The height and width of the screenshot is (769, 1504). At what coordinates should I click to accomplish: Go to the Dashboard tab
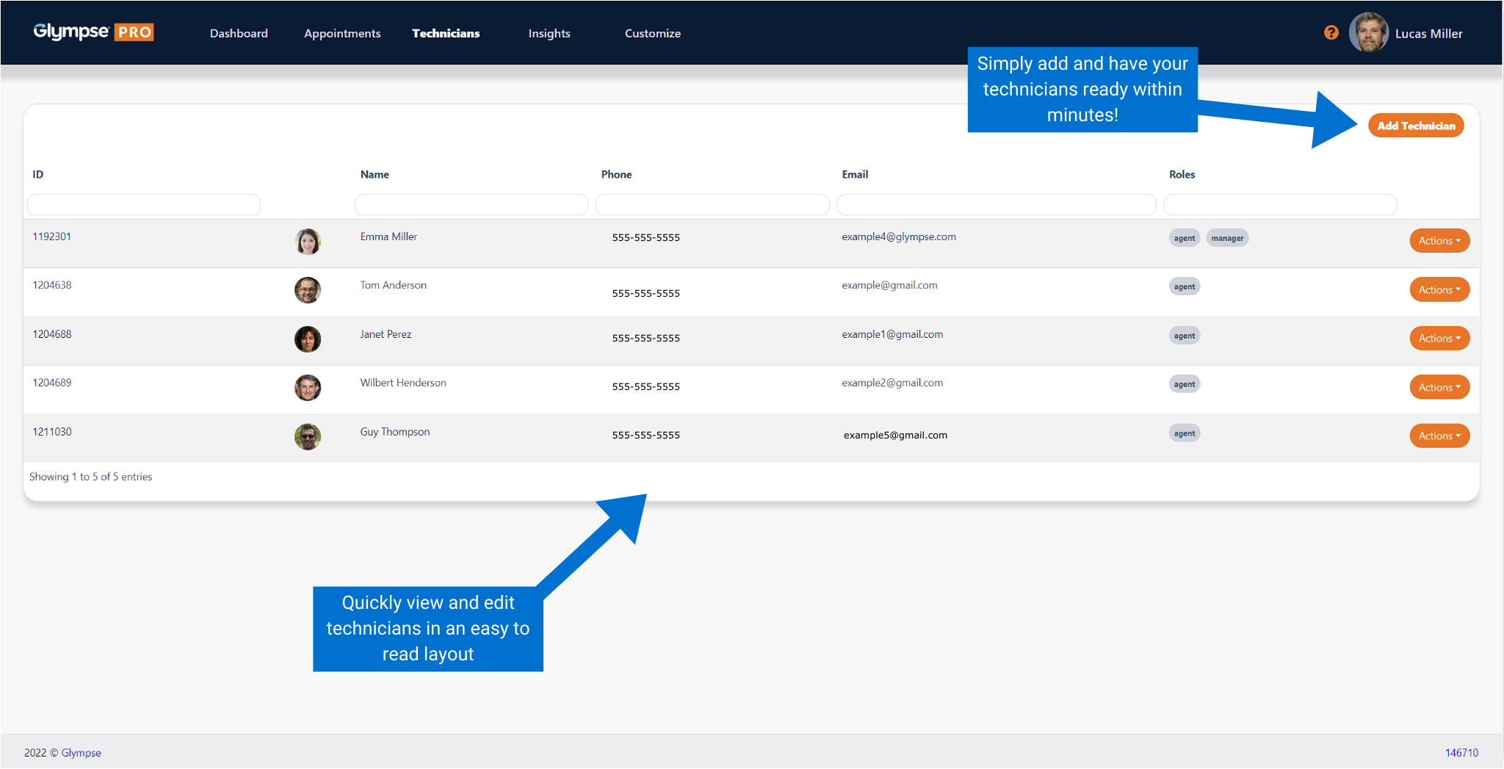tap(239, 34)
